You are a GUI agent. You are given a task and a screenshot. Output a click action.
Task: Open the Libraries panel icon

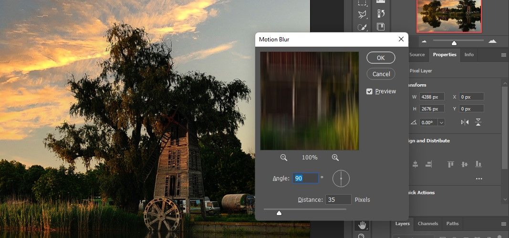(381, 27)
